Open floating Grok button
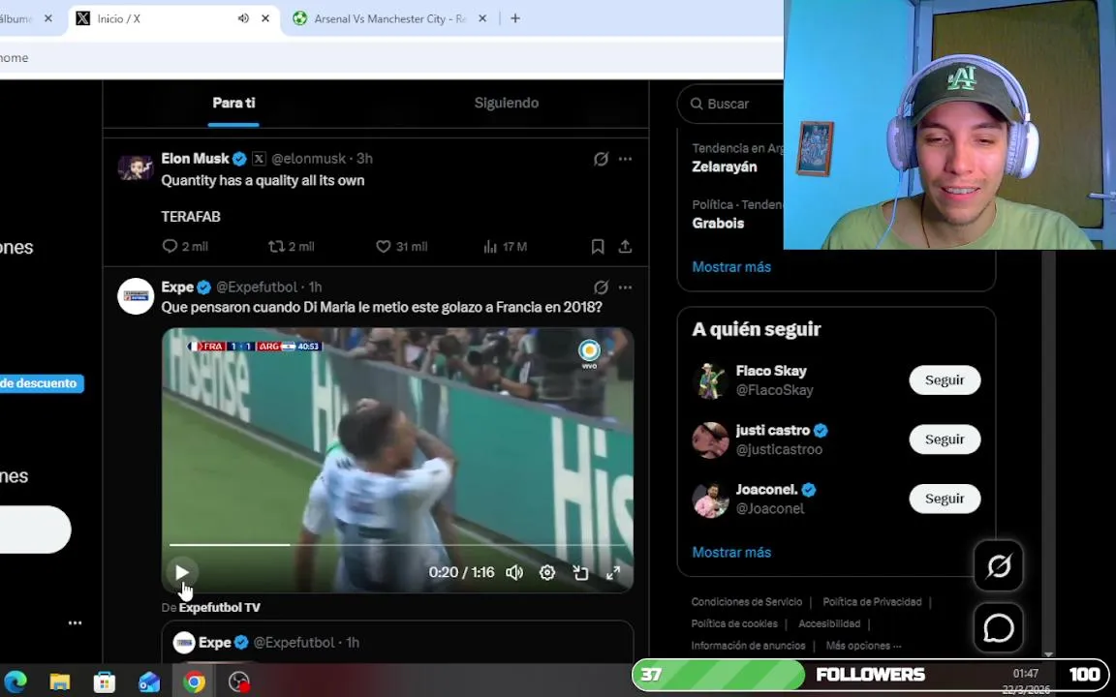The height and width of the screenshot is (697, 1116). pos(999,566)
